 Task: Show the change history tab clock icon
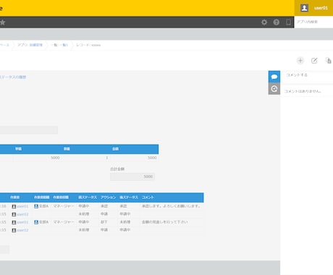pyautogui.click(x=274, y=89)
